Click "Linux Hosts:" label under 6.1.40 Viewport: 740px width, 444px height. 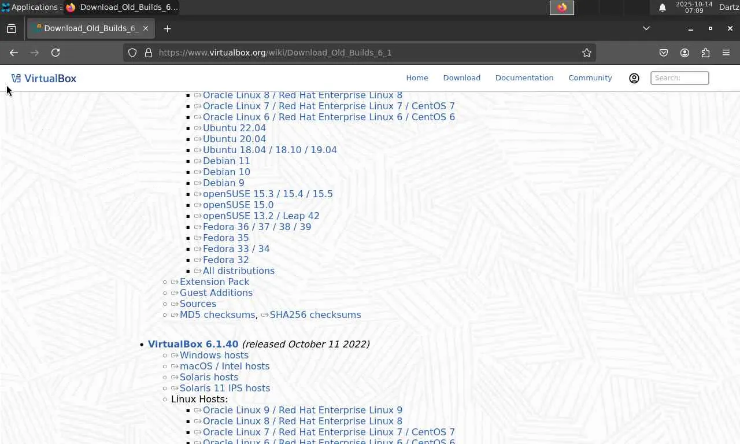pyautogui.click(x=199, y=399)
